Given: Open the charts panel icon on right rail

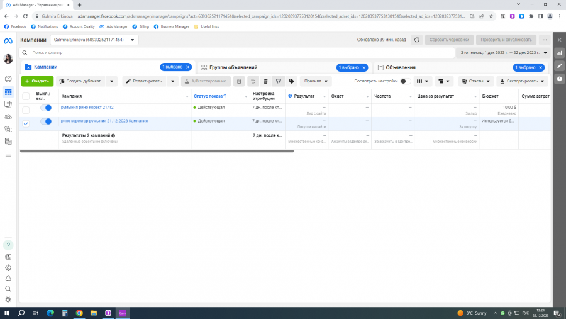Looking at the screenshot, I should (560, 53).
